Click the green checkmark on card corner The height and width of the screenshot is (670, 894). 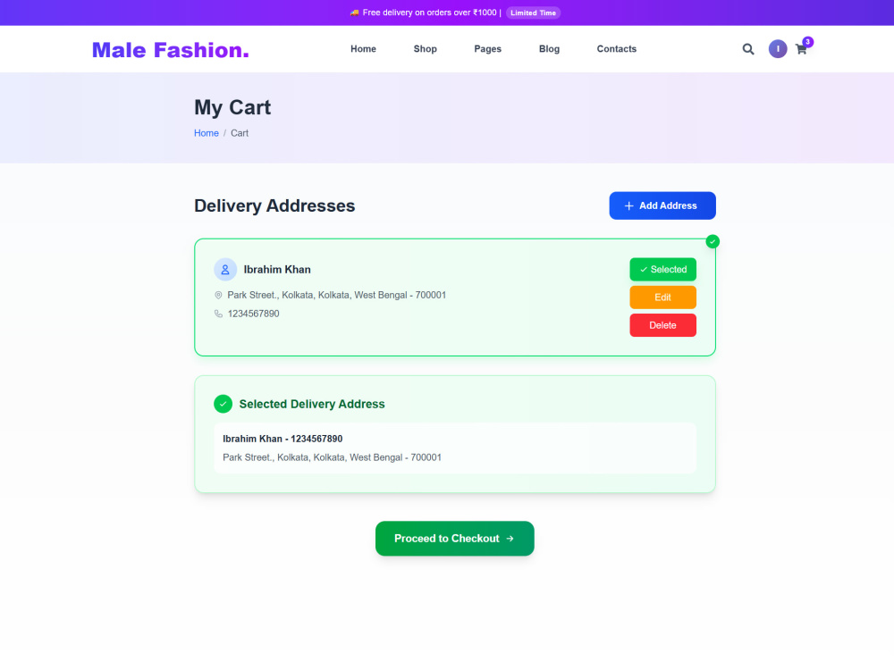coord(713,241)
